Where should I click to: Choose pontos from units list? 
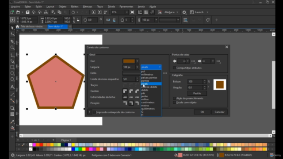(x=151, y=81)
